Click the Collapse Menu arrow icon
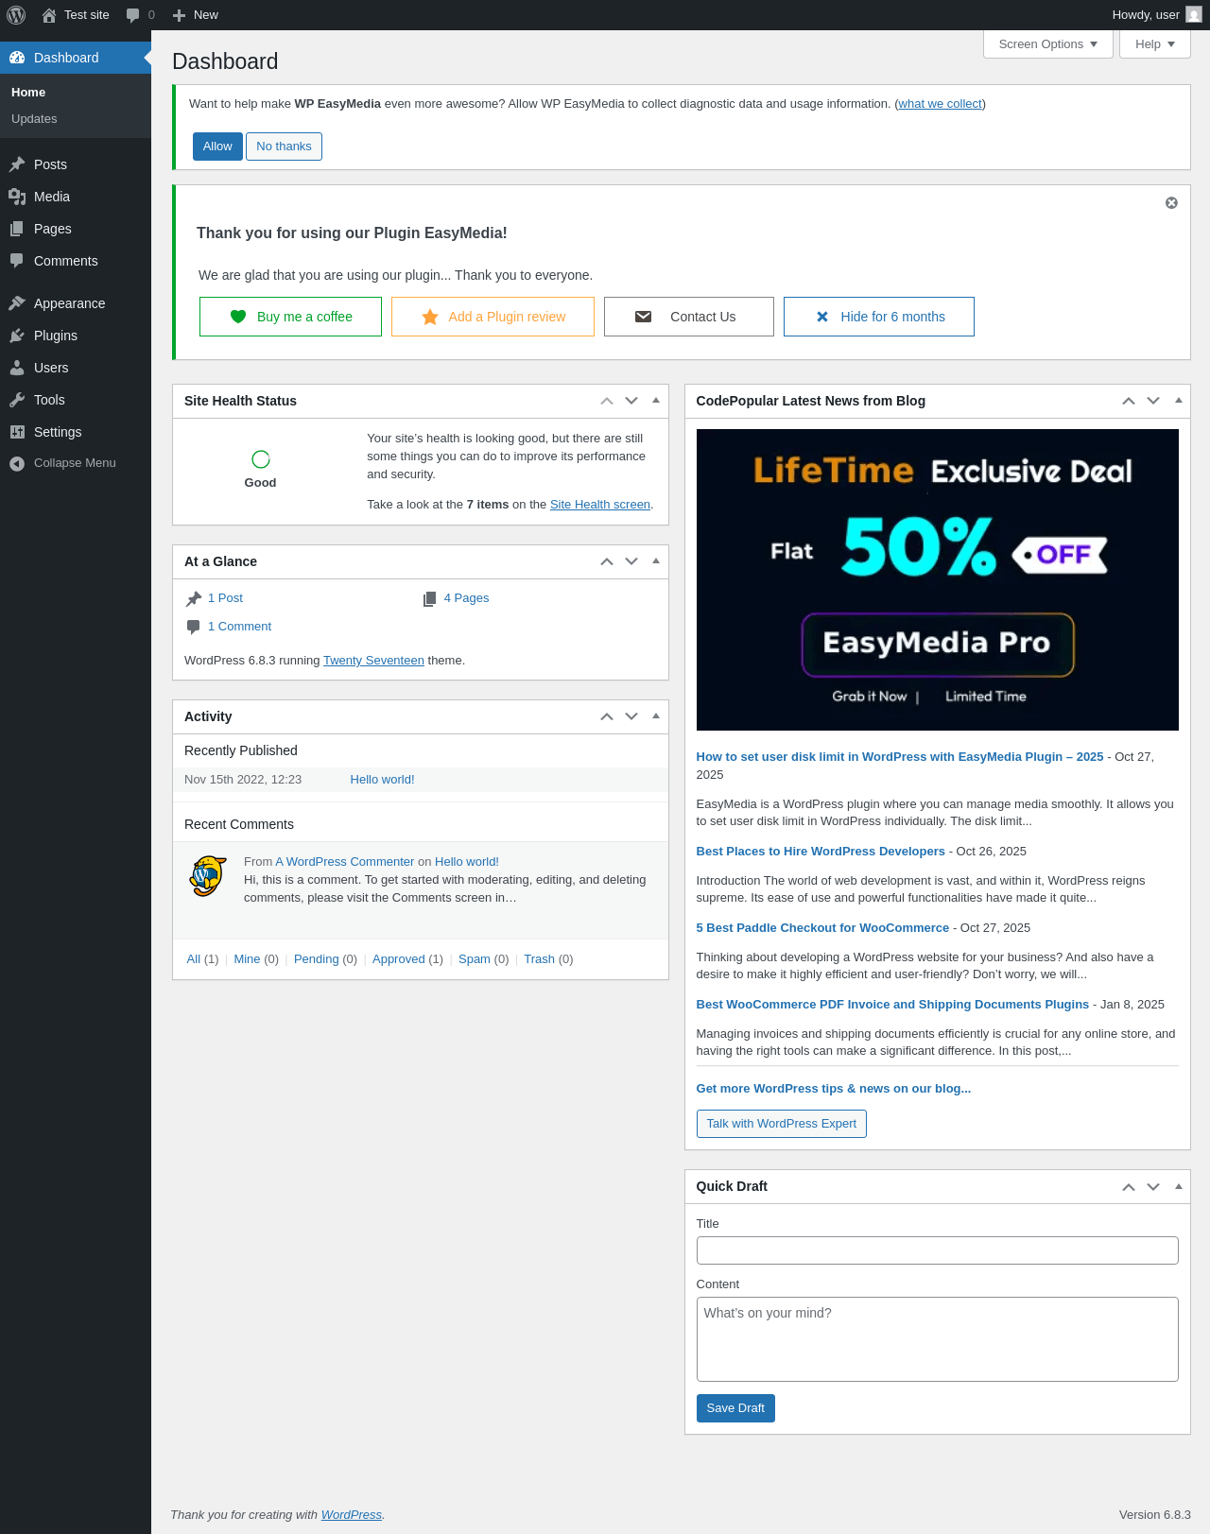This screenshot has height=1534, width=1210. click(17, 463)
